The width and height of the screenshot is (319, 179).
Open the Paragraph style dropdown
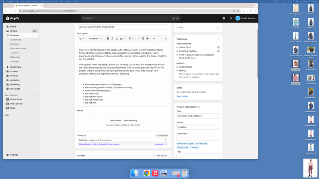95,39
